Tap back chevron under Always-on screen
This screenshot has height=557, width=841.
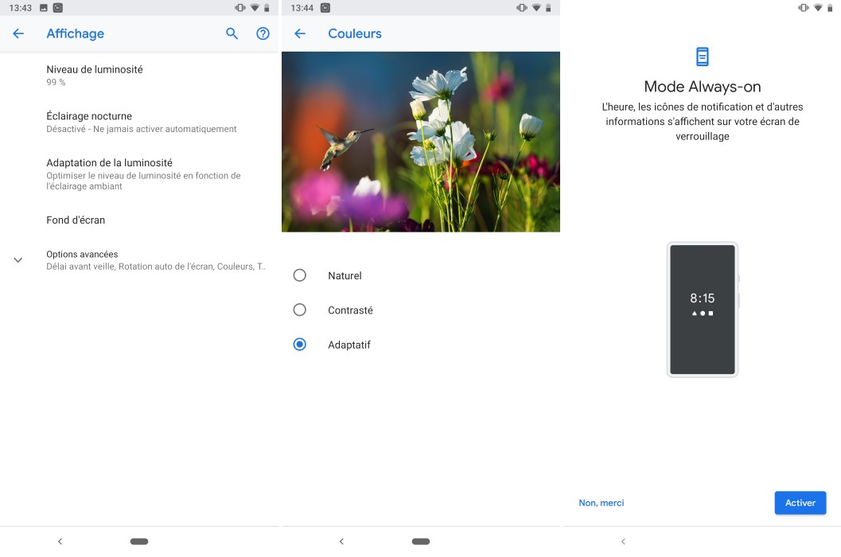pos(623,541)
